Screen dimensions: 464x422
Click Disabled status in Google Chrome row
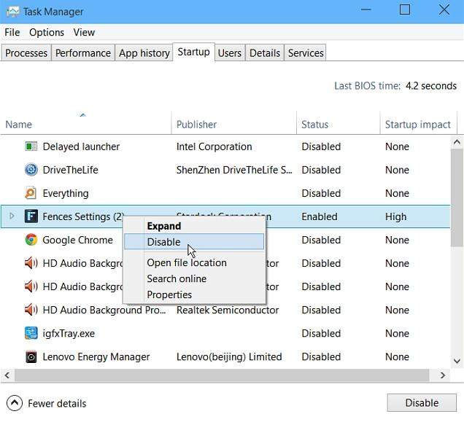point(321,240)
